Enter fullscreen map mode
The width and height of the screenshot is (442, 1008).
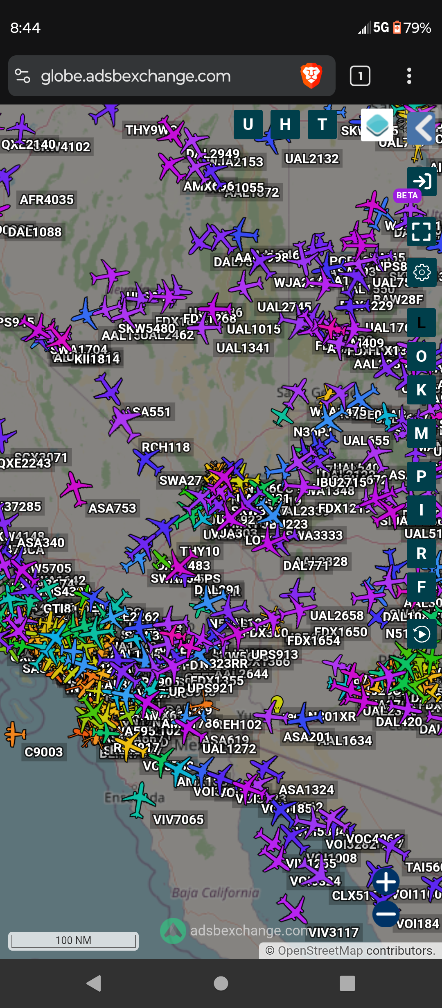tap(422, 232)
